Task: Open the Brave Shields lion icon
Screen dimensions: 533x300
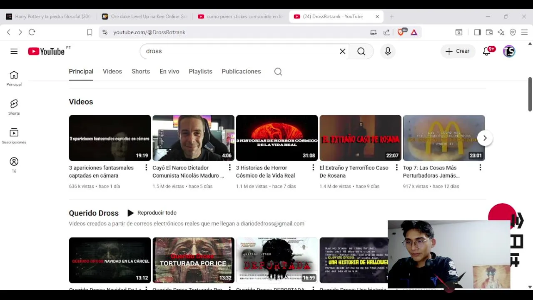Action: coord(401,32)
